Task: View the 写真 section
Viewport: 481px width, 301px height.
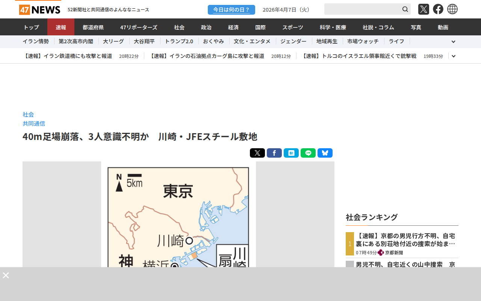Action: [x=416, y=27]
